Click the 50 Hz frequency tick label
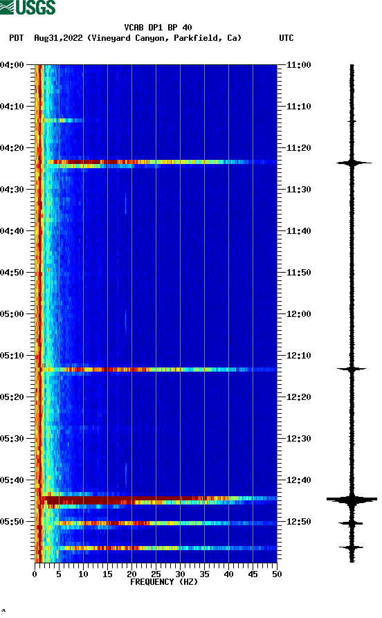This screenshot has width=382, height=618. pyautogui.click(x=277, y=574)
